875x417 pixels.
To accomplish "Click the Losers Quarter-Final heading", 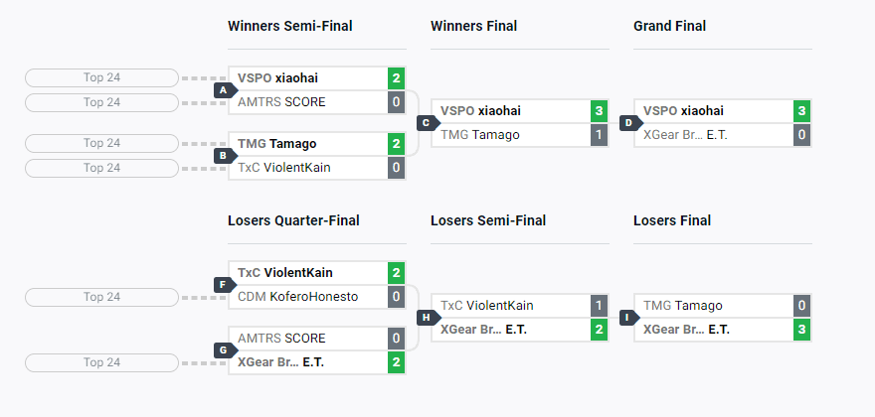I will coord(293,220).
